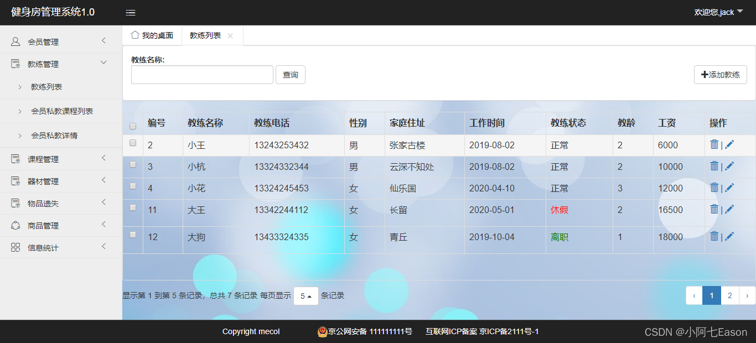The width and height of the screenshot is (756, 343).
Task: Open the 欢迎您,jack user dropdown
Action: pyautogui.click(x=718, y=12)
